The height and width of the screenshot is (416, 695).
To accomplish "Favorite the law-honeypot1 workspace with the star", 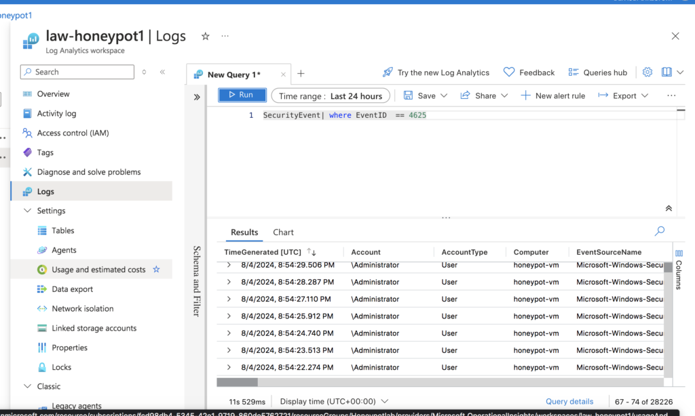I will (205, 37).
